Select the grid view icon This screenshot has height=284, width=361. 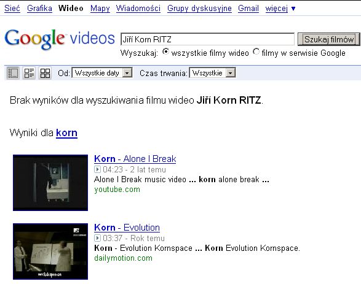click(x=45, y=73)
